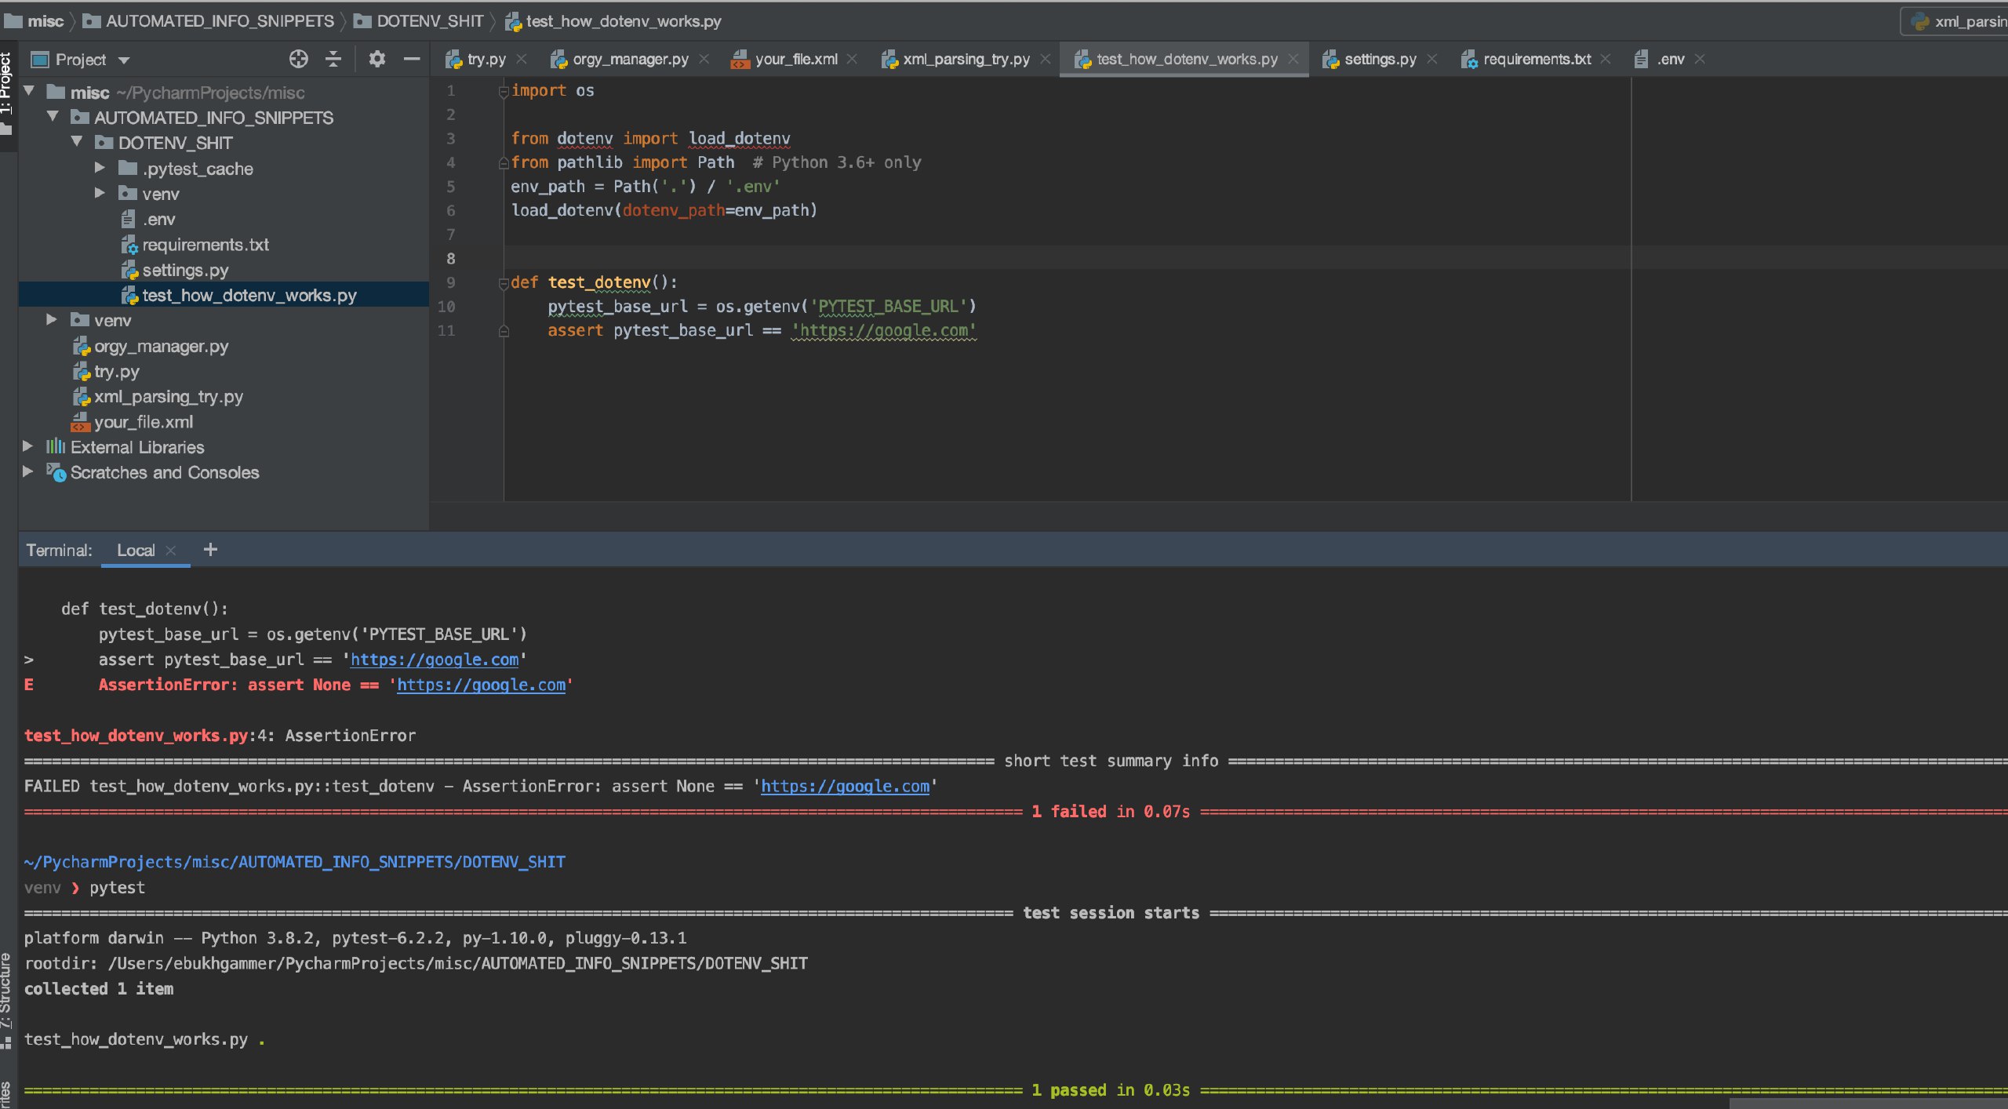Image resolution: width=2008 pixels, height=1109 pixels.
Task: Close the Local terminal tab
Action: [171, 551]
